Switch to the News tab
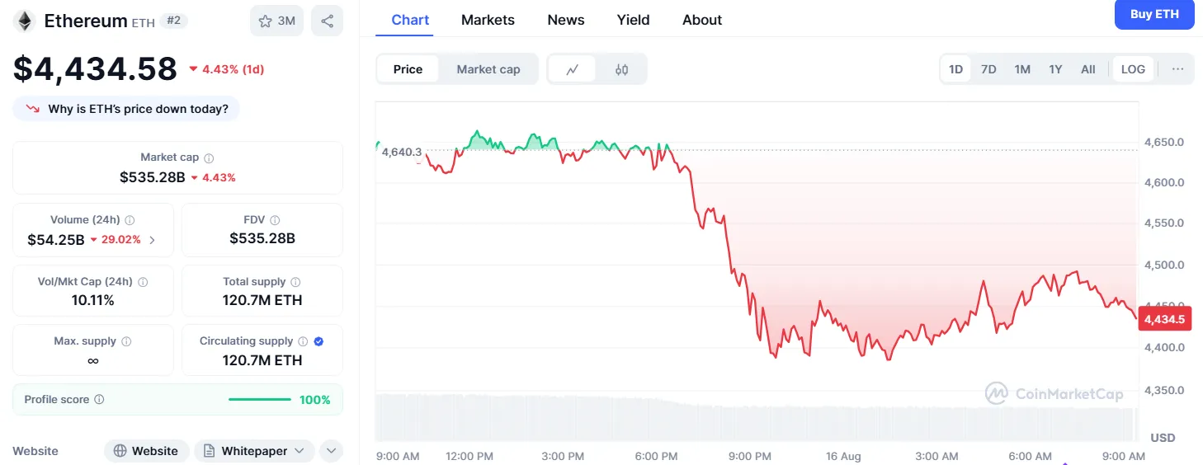The image size is (1203, 465). tap(565, 20)
